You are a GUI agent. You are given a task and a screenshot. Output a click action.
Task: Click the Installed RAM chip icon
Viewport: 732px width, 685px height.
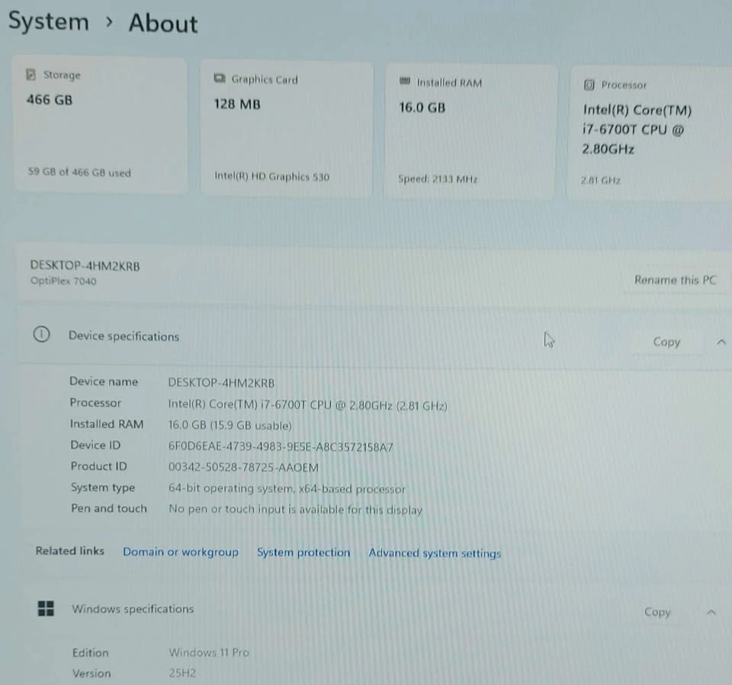405,82
